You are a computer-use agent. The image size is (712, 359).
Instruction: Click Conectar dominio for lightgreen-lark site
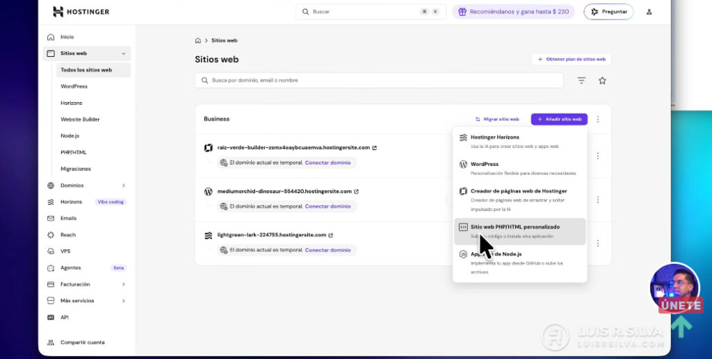tap(327, 250)
